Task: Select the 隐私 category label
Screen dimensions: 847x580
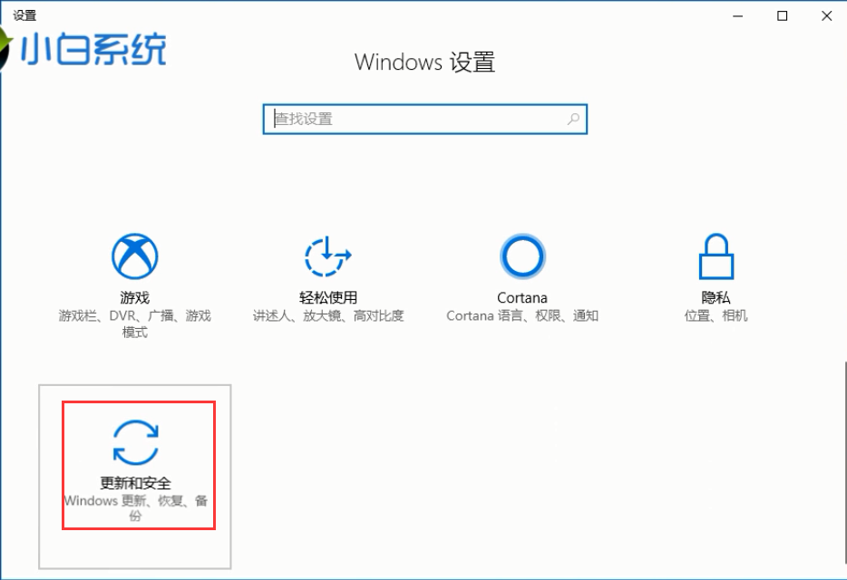Action: point(716,297)
